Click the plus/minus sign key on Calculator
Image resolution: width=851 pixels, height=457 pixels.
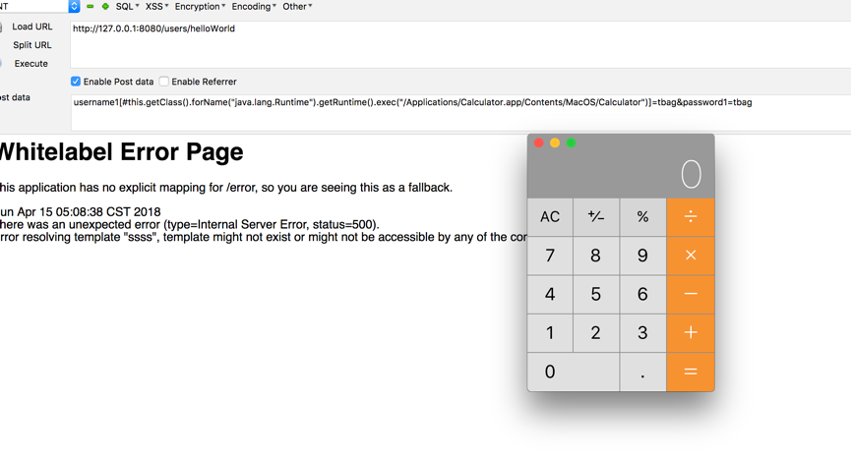(596, 217)
